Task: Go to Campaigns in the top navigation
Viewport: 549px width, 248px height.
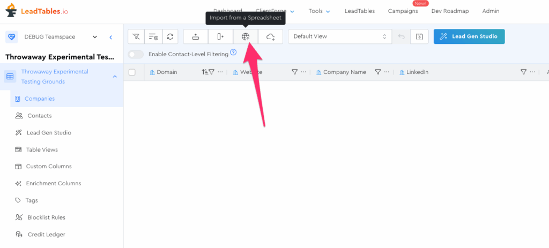Action: click(403, 11)
